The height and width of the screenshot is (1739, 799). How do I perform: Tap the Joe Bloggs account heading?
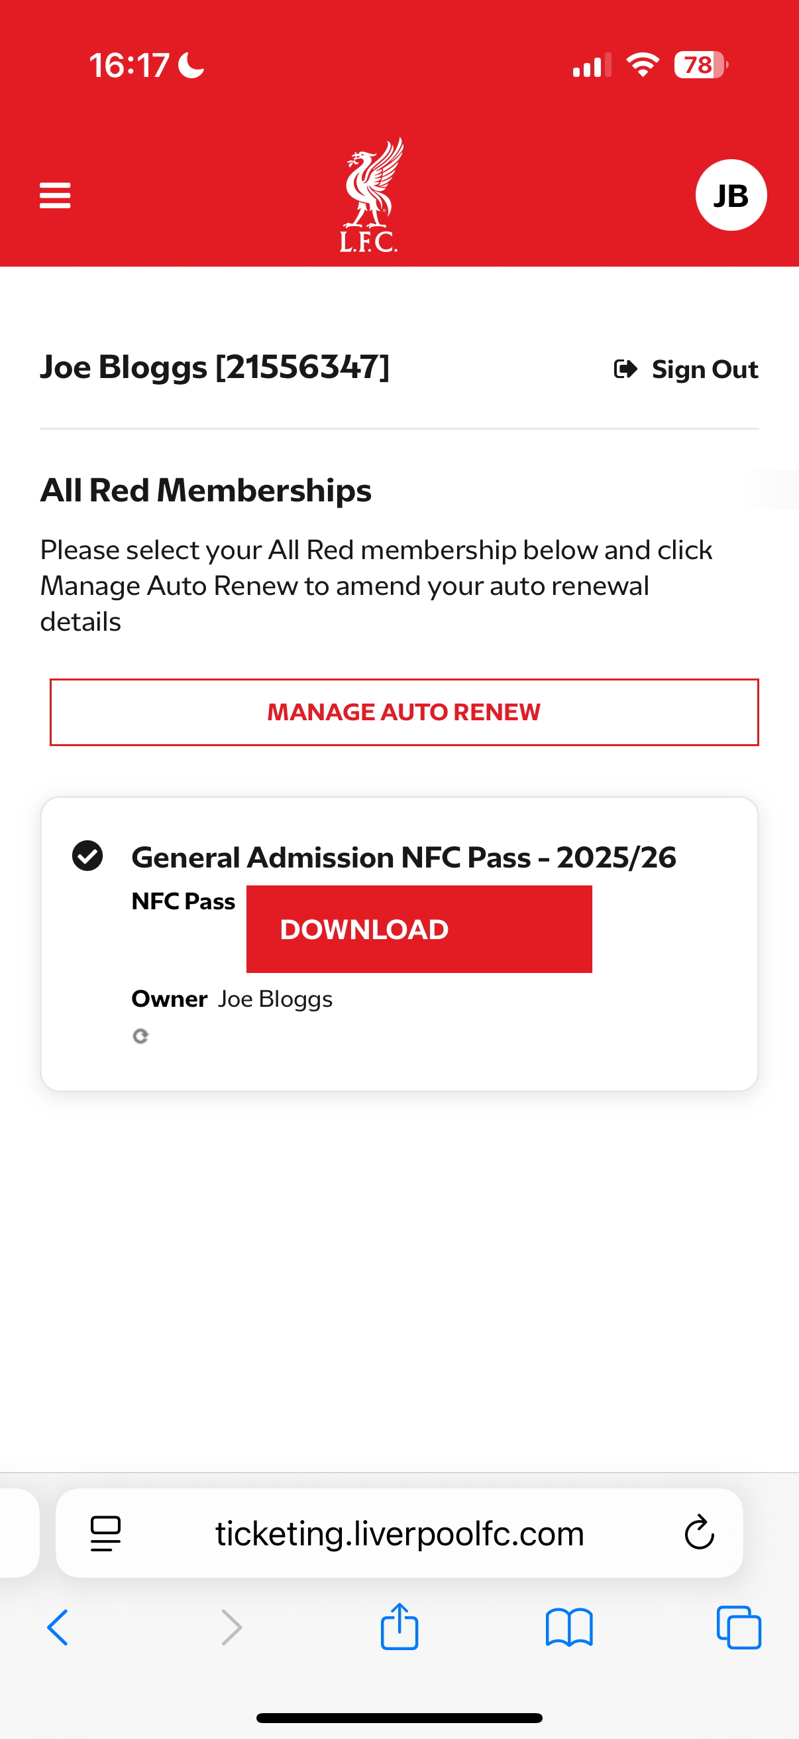(x=215, y=368)
